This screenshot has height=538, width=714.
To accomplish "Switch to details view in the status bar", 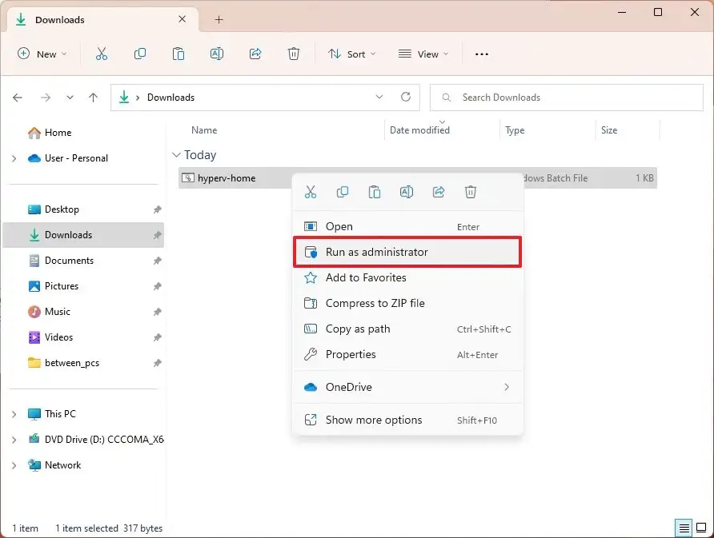I will pyautogui.click(x=684, y=528).
